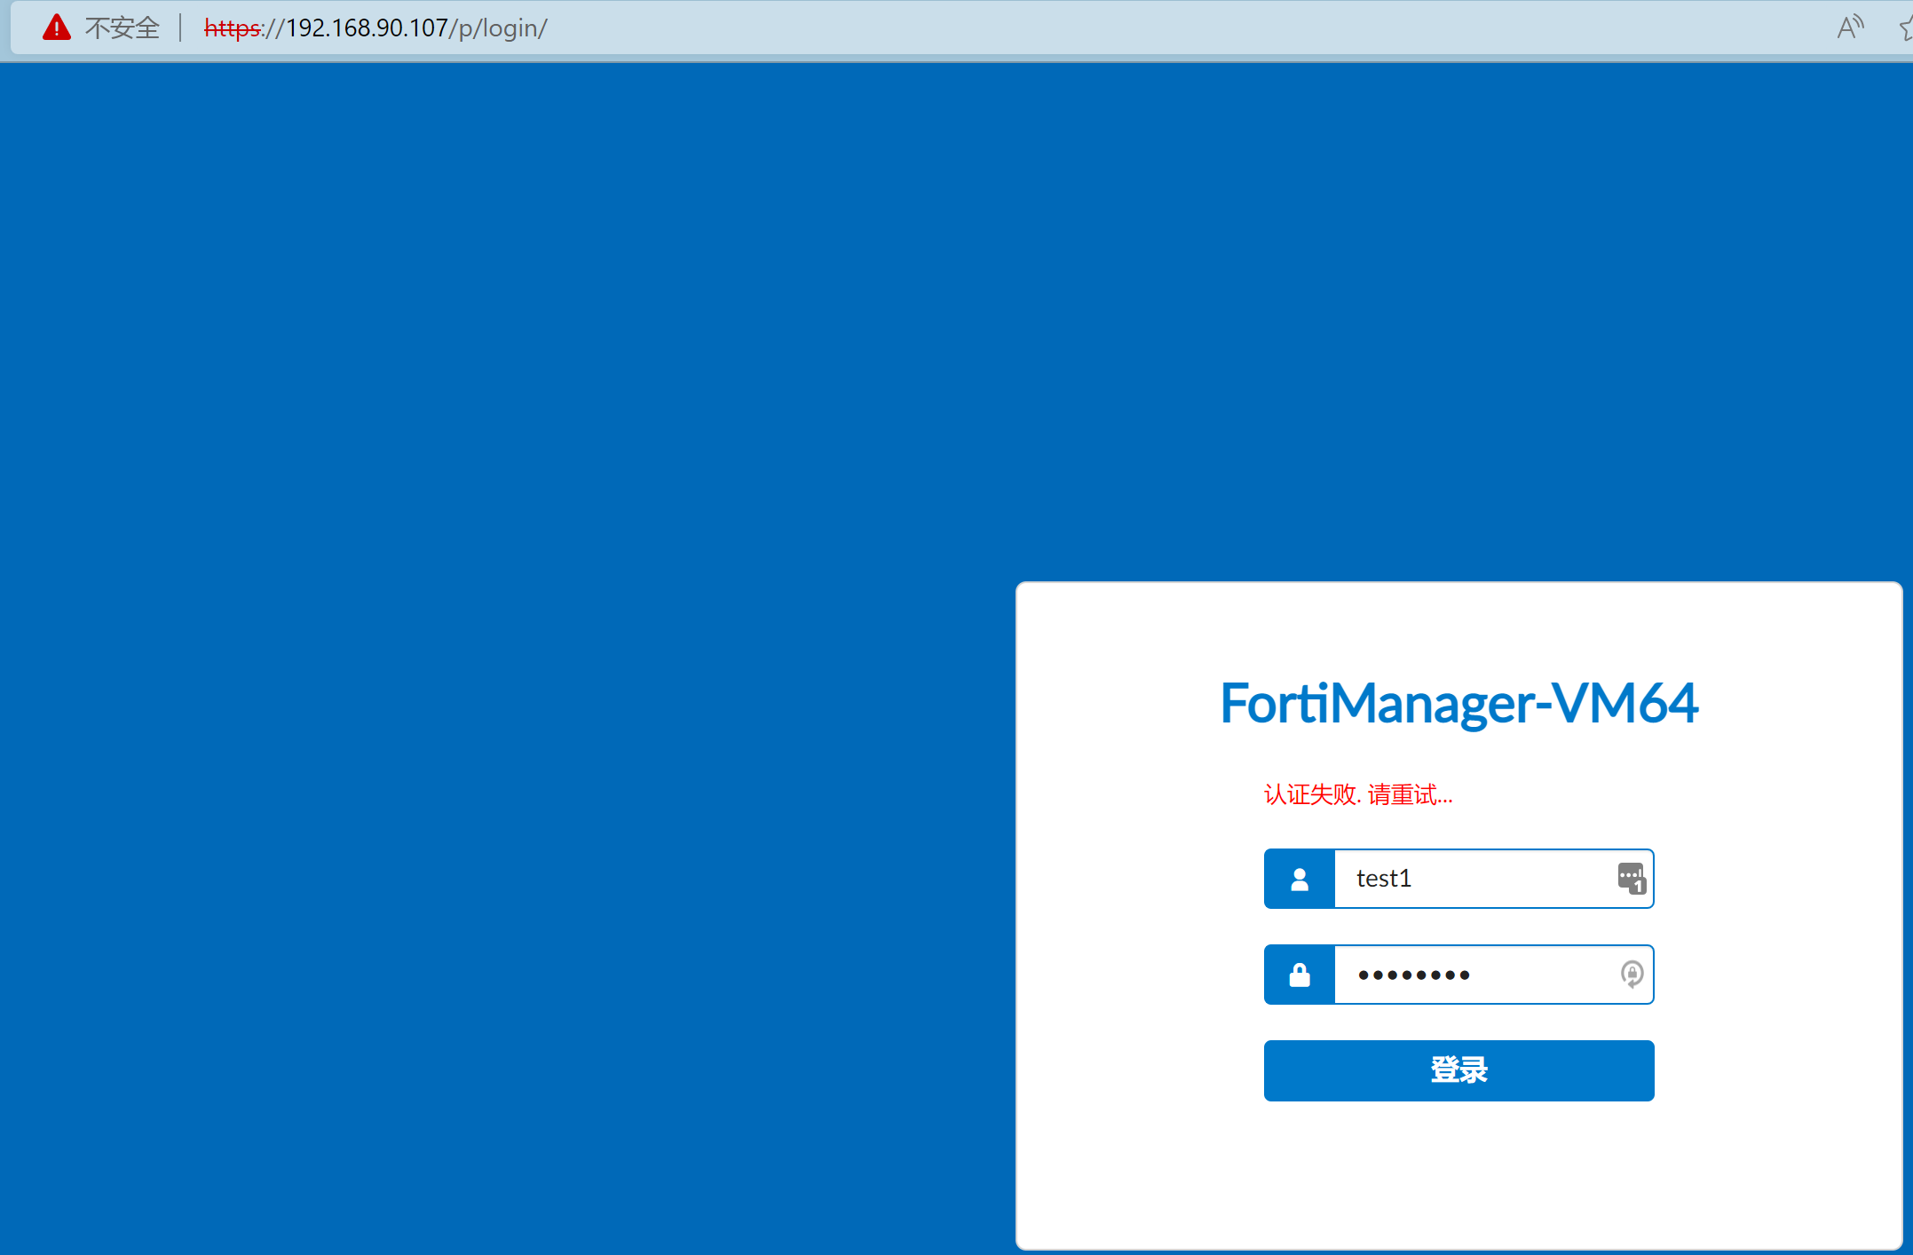Click the 192.168.90.107 address text

[367, 28]
